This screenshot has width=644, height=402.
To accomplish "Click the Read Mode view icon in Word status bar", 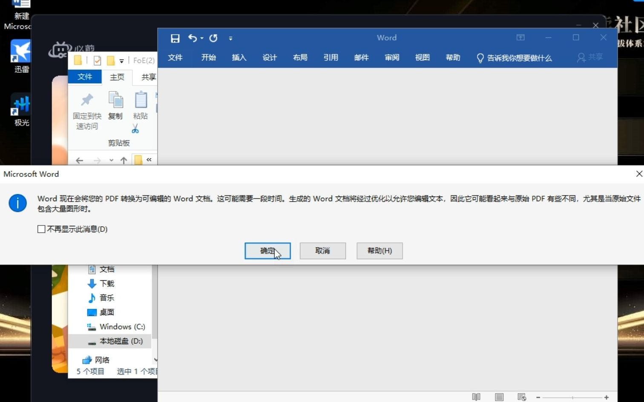I will [476, 397].
